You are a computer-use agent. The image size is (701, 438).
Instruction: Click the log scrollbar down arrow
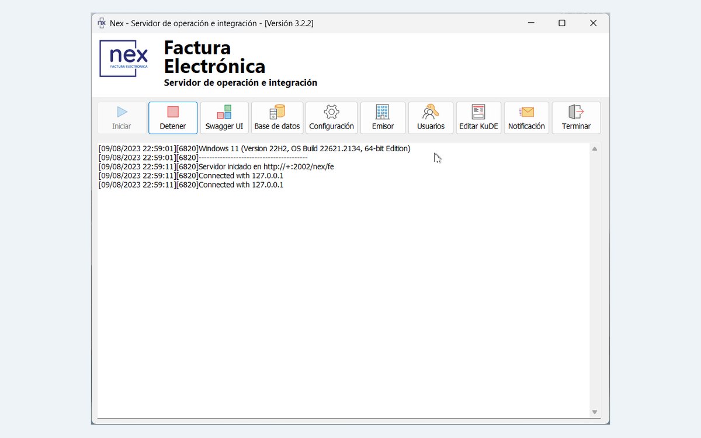[595, 412]
